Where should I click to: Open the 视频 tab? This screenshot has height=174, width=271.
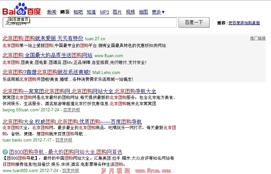[x=130, y=12]
